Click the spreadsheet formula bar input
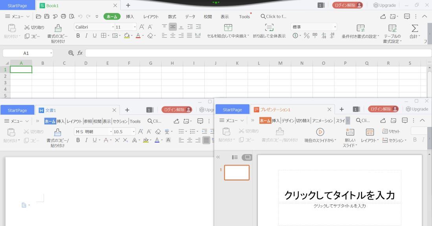432x226 pixels. click(x=258, y=53)
